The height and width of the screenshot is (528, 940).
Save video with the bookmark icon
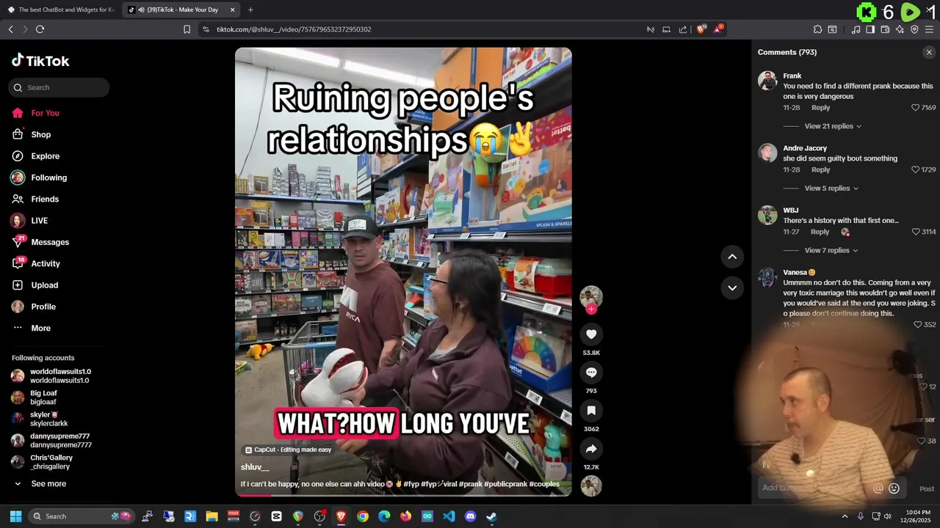pos(591,411)
